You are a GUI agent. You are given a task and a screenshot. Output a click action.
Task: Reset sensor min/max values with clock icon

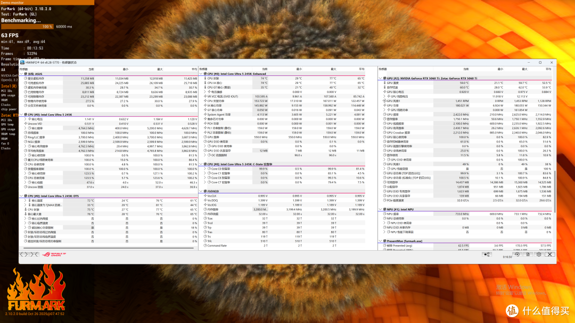pos(517,254)
